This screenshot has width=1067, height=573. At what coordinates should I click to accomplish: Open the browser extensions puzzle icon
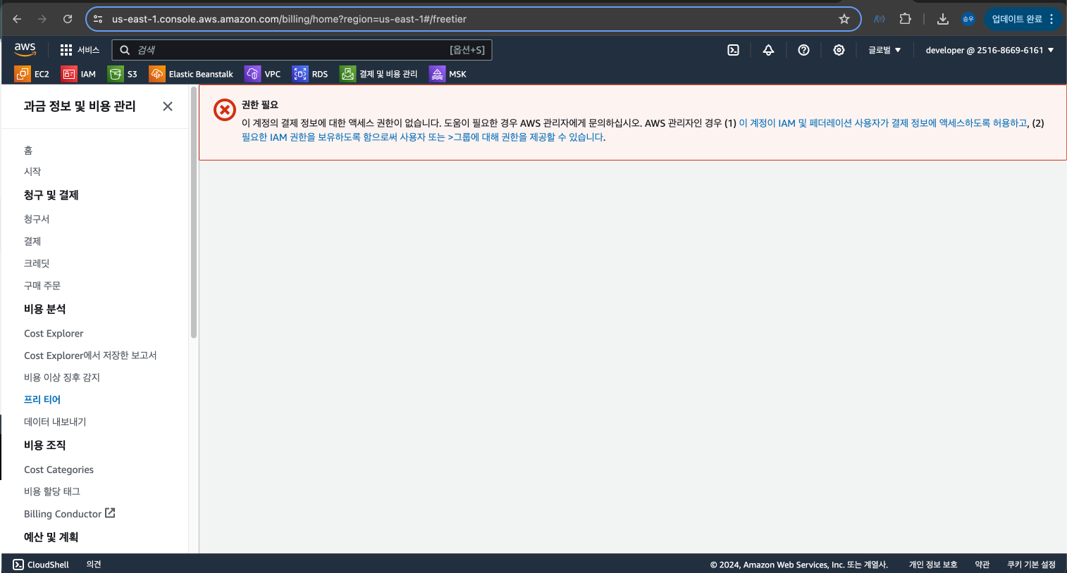tap(906, 19)
